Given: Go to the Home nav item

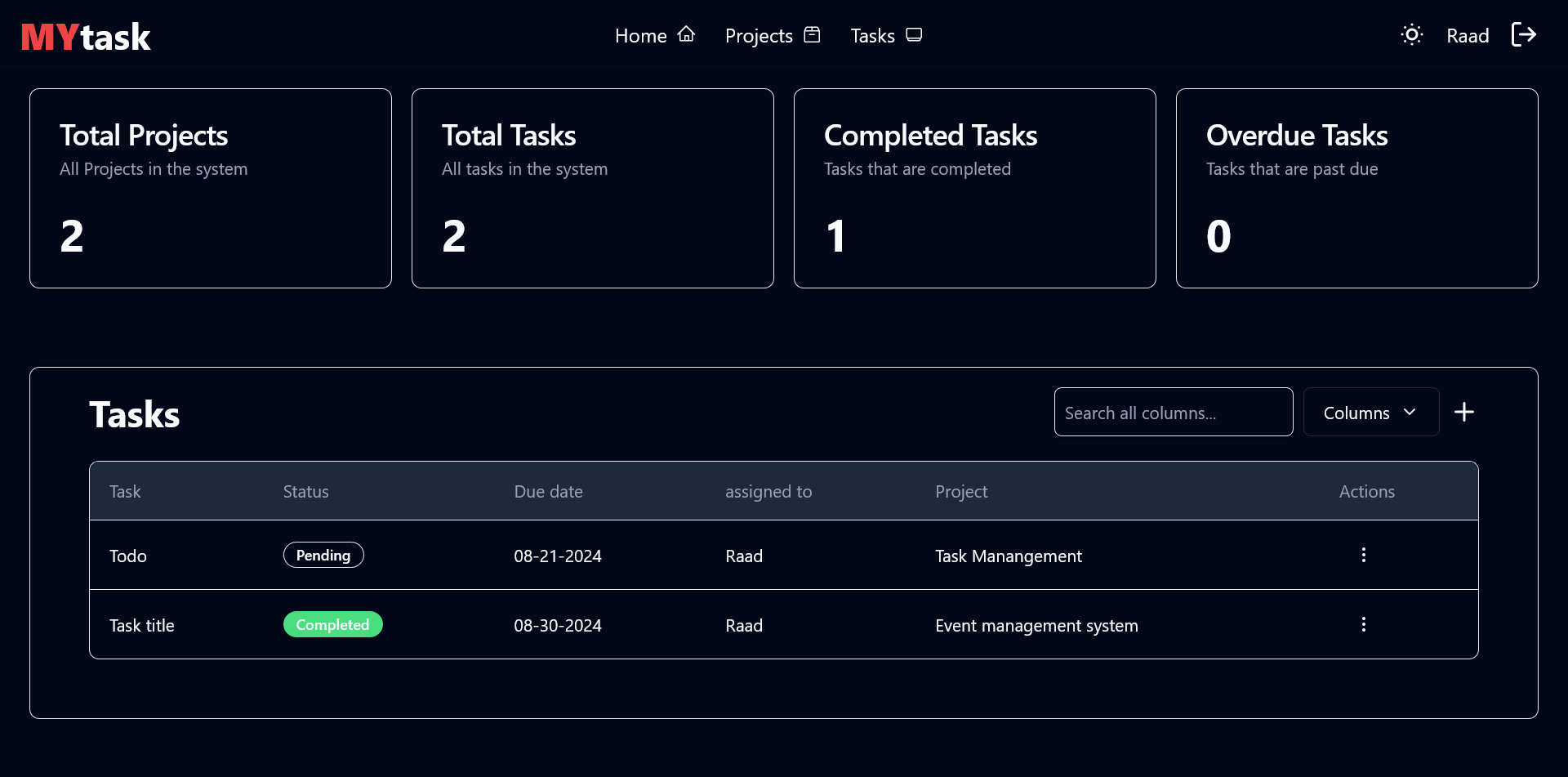Looking at the screenshot, I should [641, 36].
